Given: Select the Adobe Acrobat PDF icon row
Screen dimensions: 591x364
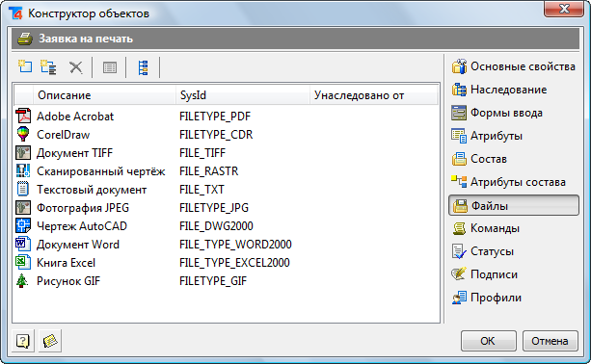Looking at the screenshot, I should pos(227,116).
